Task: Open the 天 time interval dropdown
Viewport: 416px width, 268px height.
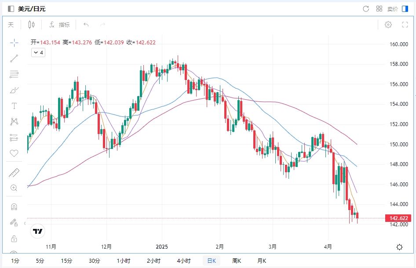Action: 11,25
